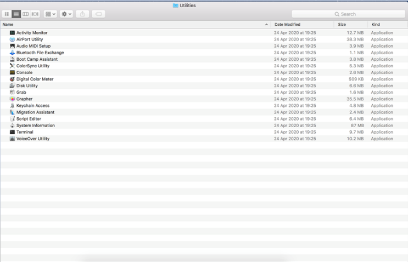Select the Grapher app icon
The width and height of the screenshot is (408, 262).
pos(12,99)
